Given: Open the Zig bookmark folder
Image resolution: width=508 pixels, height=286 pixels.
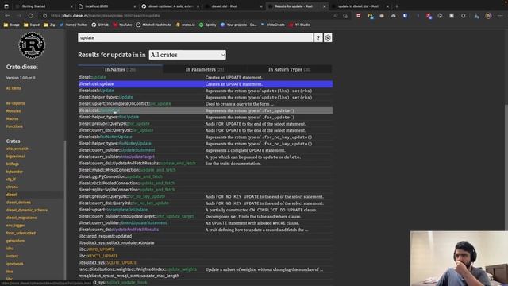Looking at the screenshot, I should (49, 25).
